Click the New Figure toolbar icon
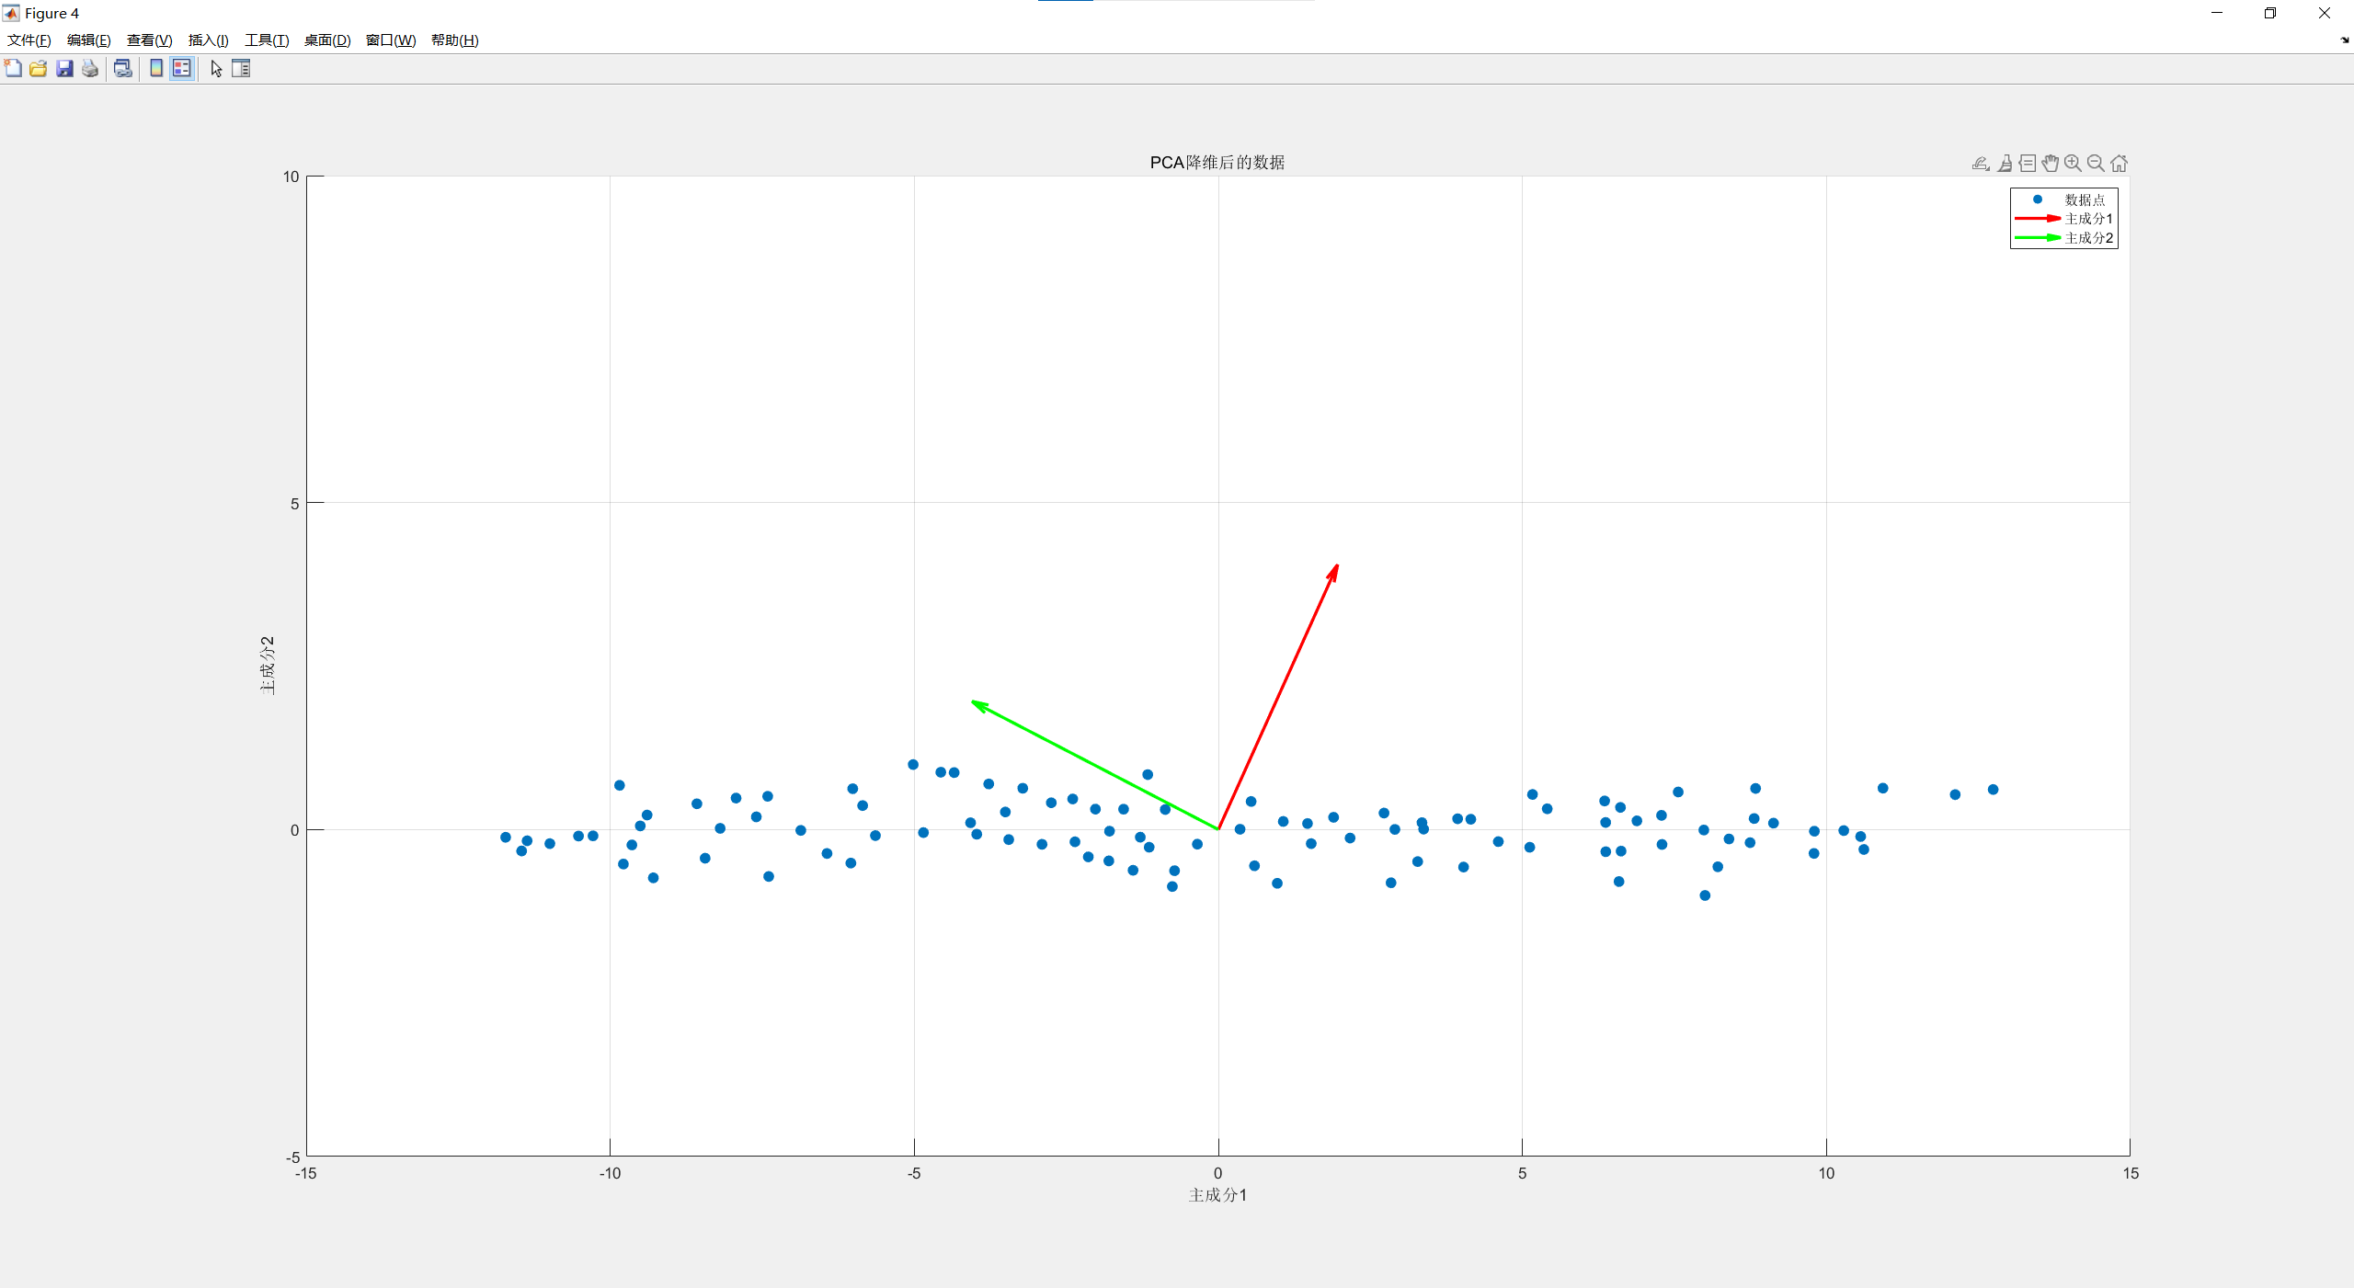2354x1288 pixels. point(13,68)
